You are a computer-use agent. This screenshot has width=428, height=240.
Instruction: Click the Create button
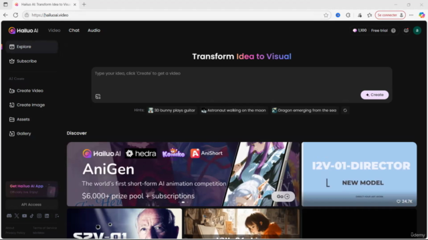(x=374, y=95)
